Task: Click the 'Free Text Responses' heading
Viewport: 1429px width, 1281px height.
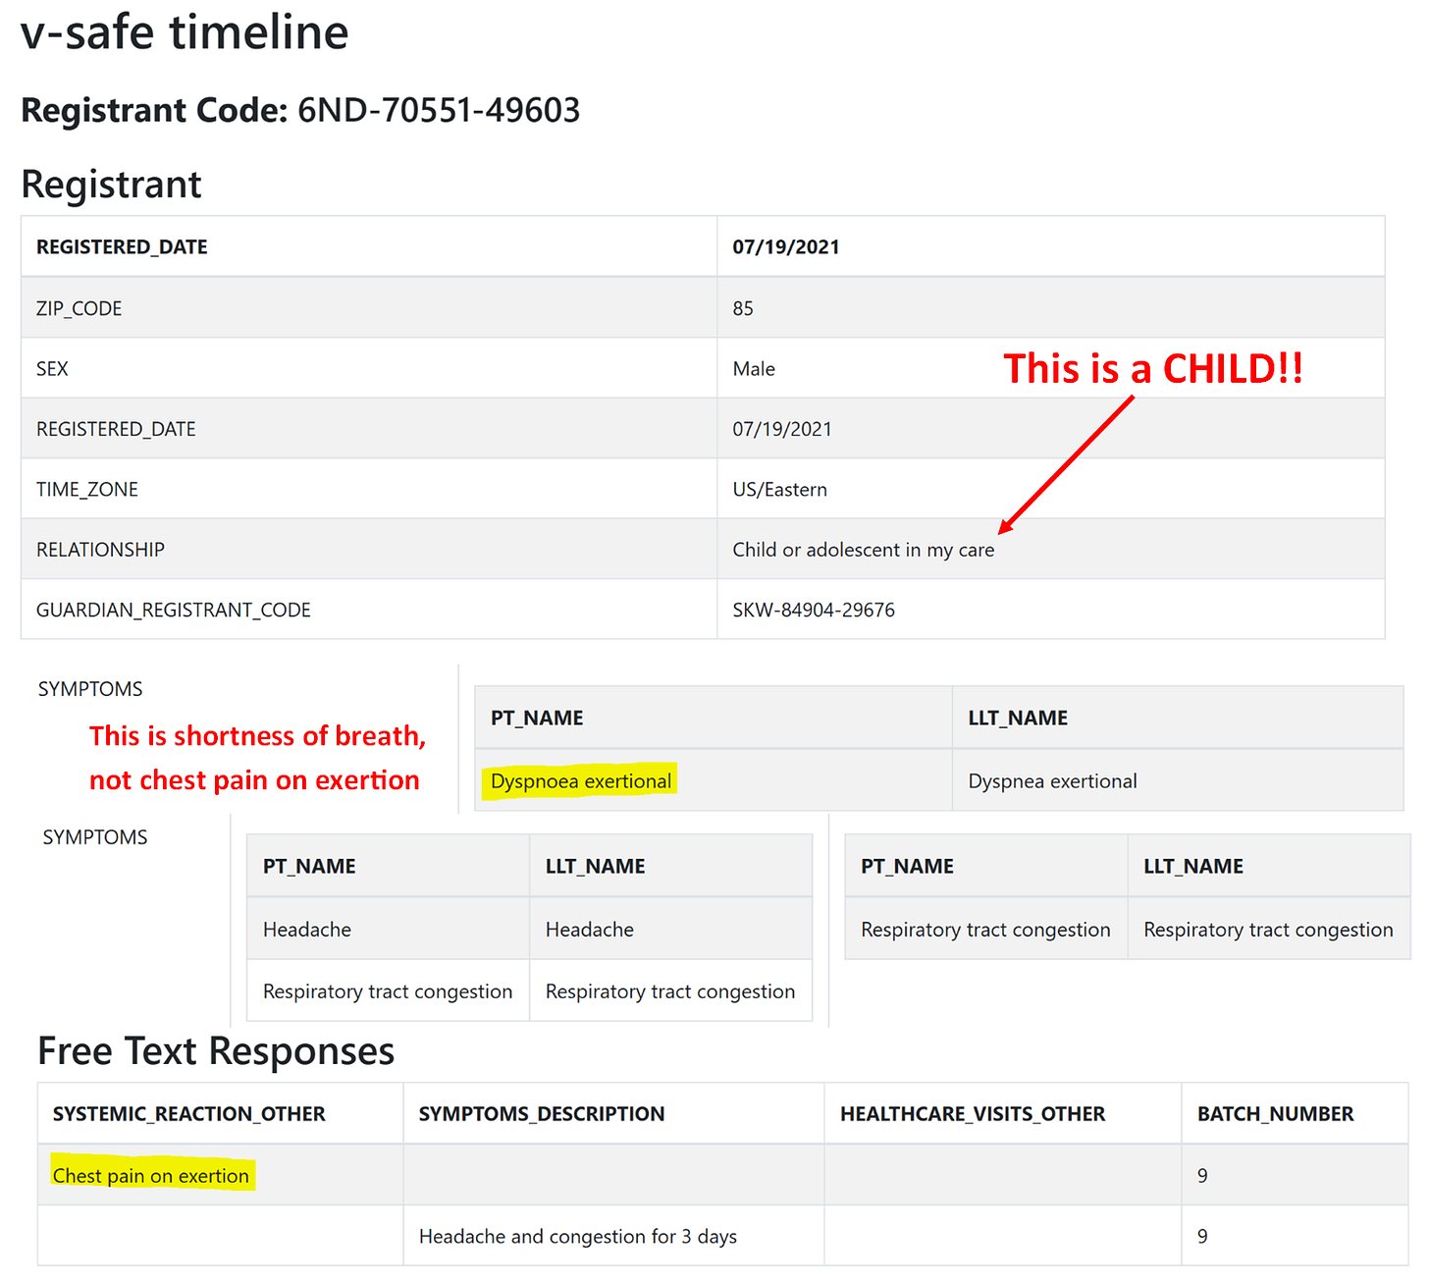Action: [216, 1051]
